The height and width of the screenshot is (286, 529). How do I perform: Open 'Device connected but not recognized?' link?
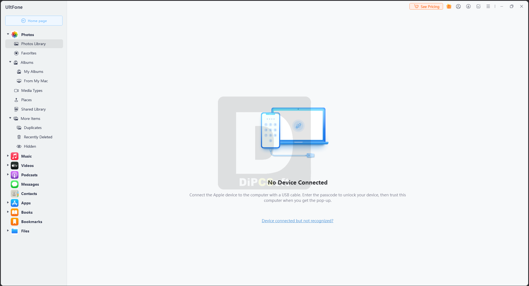pos(298,221)
